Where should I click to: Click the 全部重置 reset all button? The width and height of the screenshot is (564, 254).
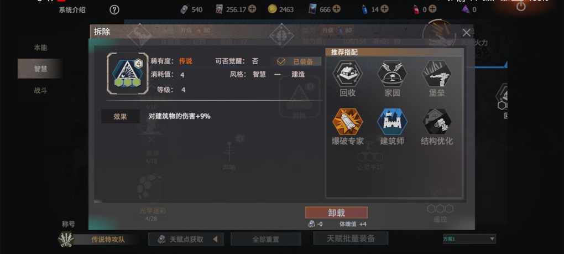tap(265, 239)
